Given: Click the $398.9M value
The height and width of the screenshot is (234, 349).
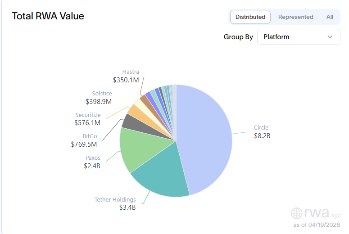Looking at the screenshot, I should coord(99,102).
